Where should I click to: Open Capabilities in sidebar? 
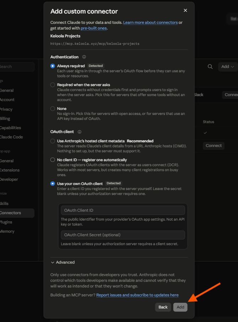tap(10, 128)
